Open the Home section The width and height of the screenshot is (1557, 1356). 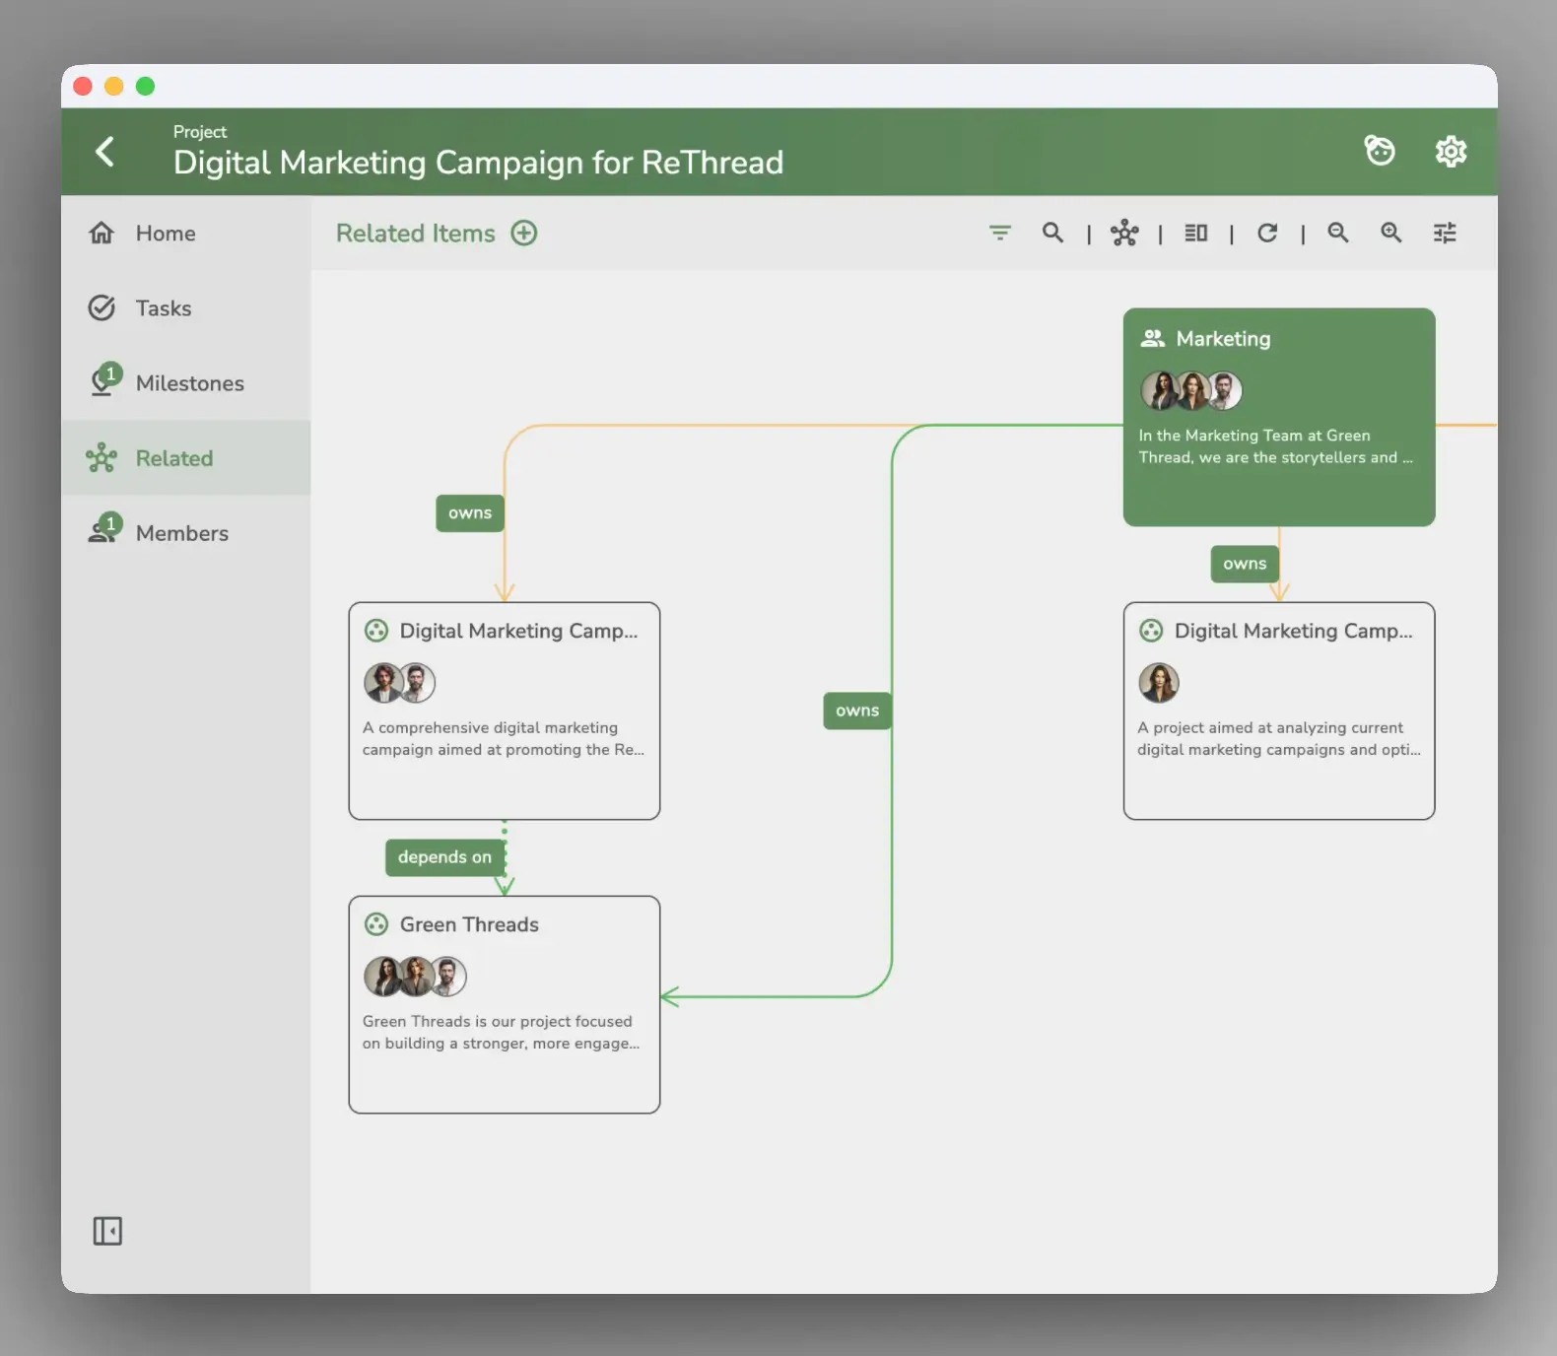[x=186, y=234]
